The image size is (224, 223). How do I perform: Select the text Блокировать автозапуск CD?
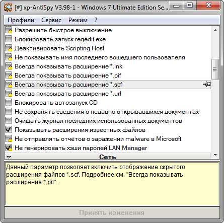[56, 103]
